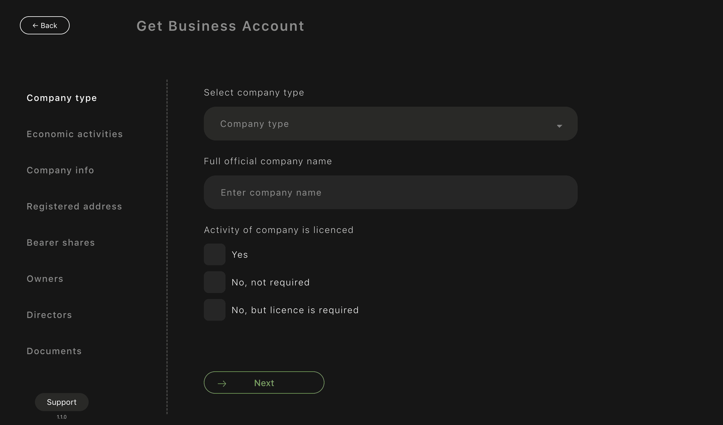Click the 1.1.0 version label

pyautogui.click(x=62, y=417)
